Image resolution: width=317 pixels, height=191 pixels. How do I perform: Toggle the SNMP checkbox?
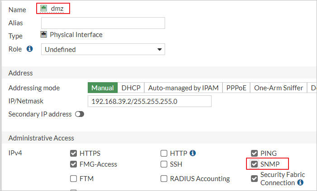click(254, 164)
